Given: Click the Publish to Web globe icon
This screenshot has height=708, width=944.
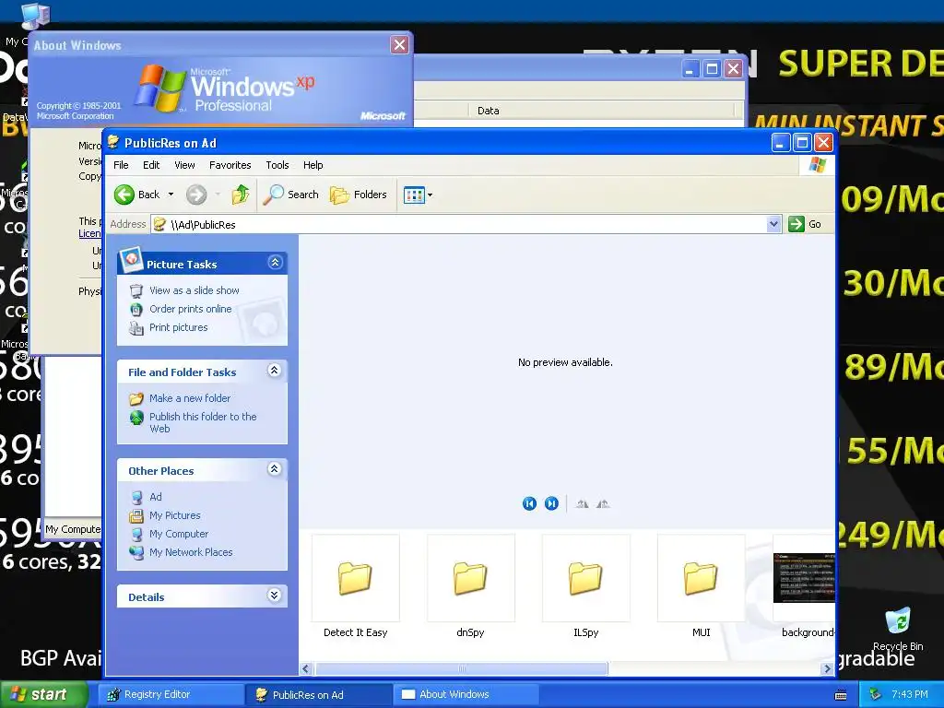Looking at the screenshot, I should [x=136, y=418].
